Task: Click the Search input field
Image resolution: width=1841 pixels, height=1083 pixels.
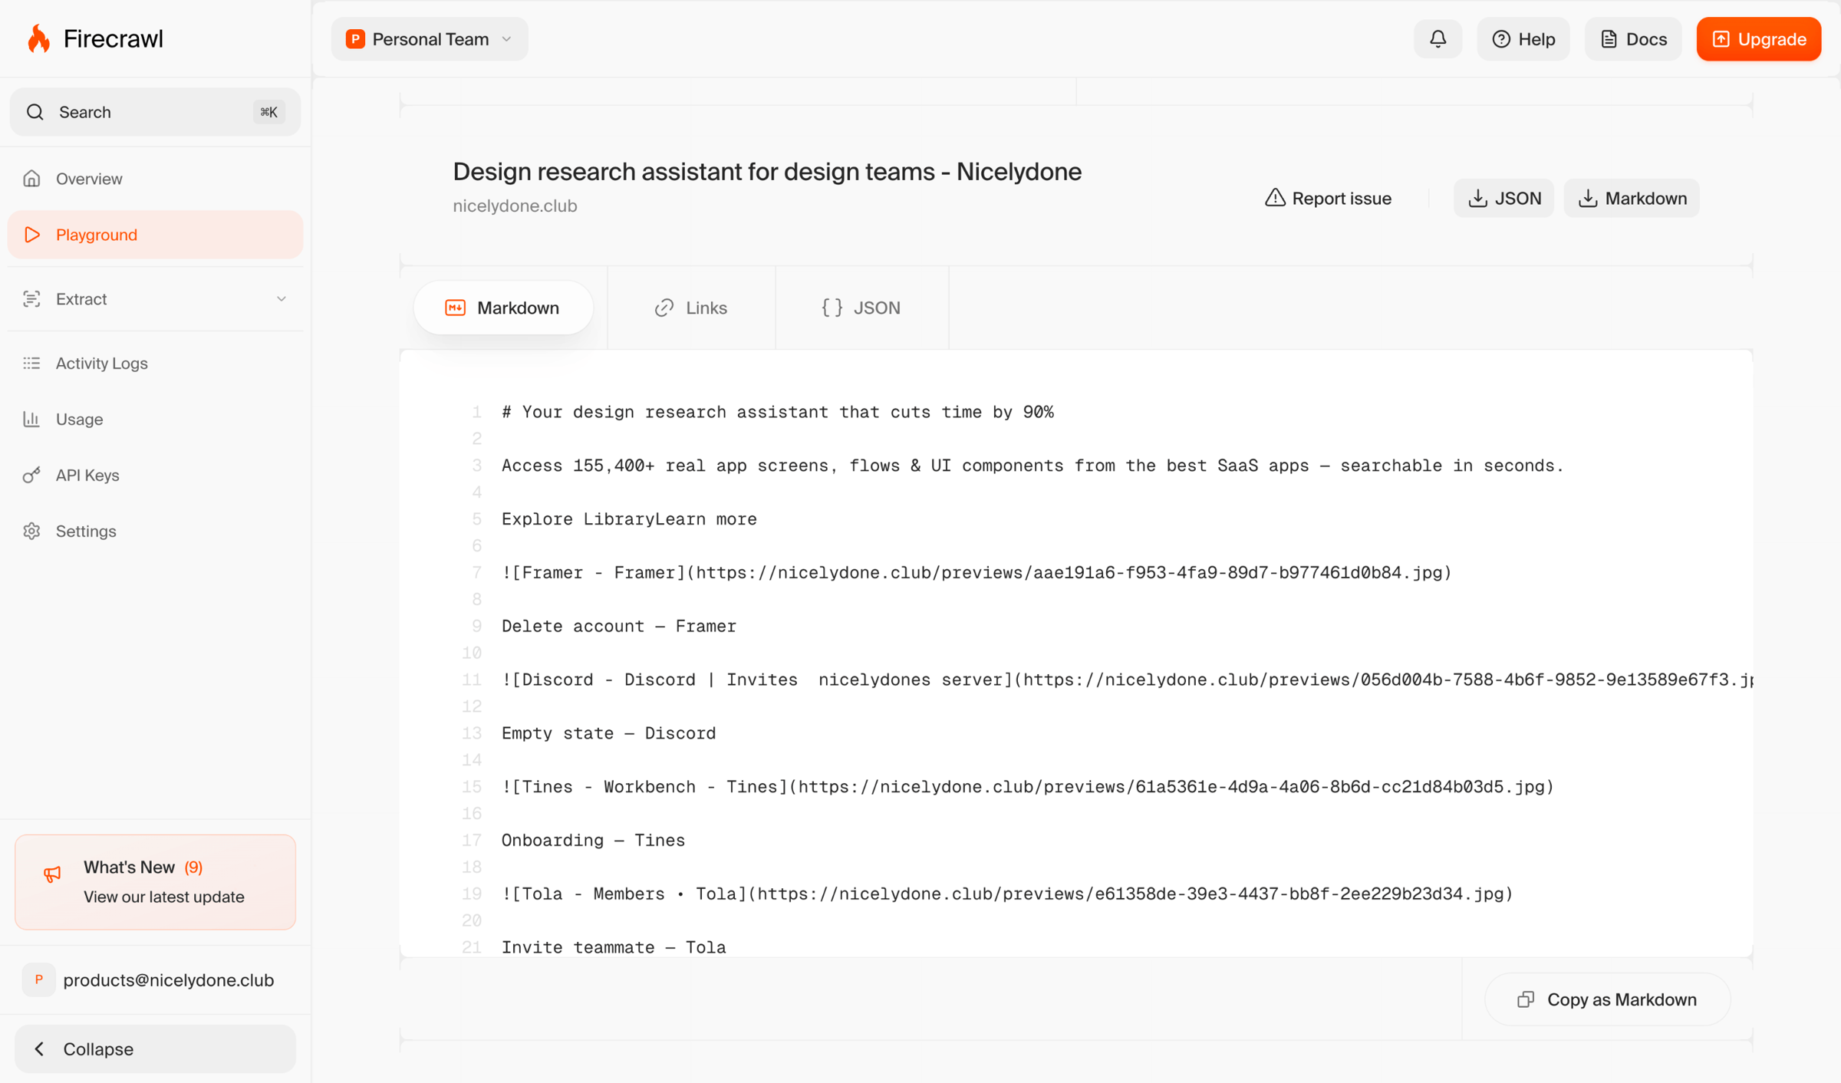Action: (x=155, y=112)
